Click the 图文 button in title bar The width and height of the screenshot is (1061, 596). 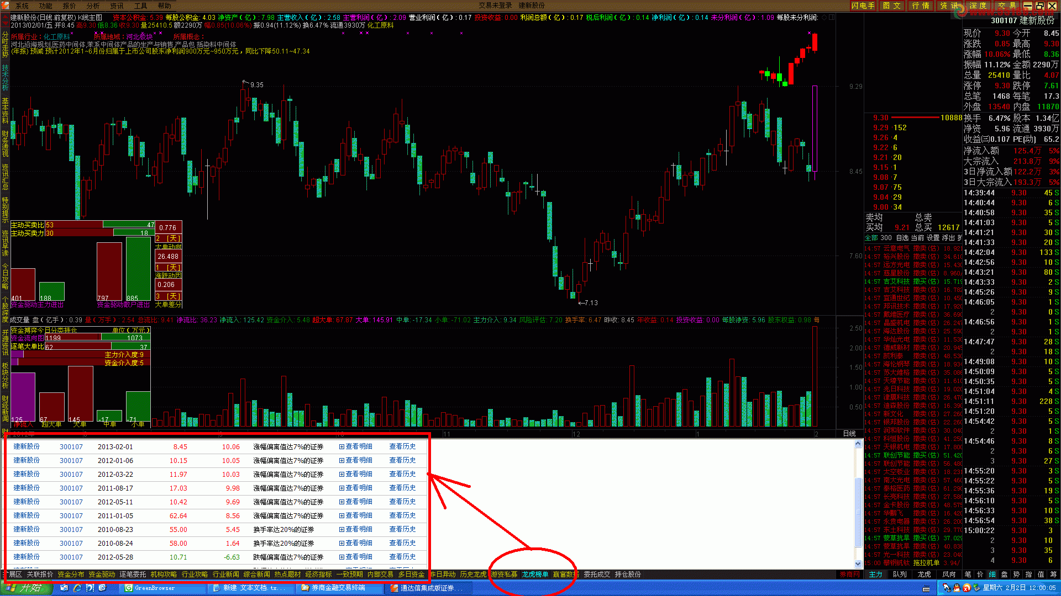point(892,6)
